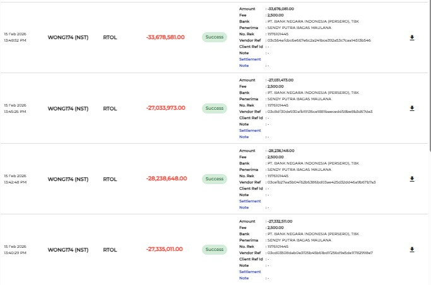431x285 pixels.
Task: Click Success badge of 13:45:26 PM transaction
Action: click(215, 108)
